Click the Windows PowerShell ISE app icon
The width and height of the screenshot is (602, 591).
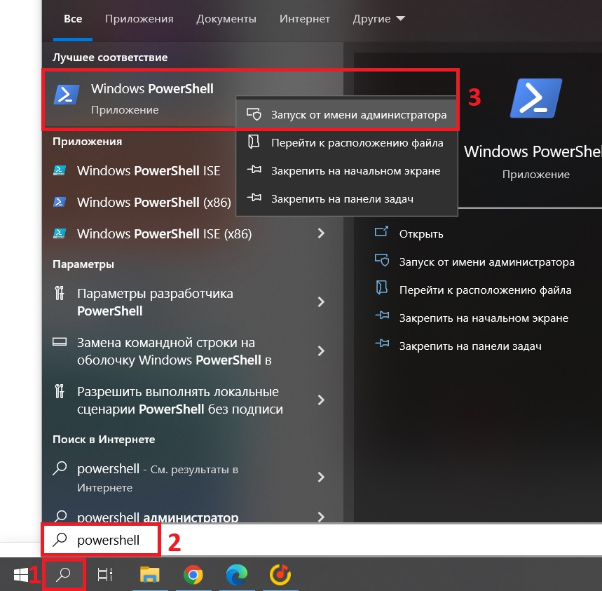[59, 170]
